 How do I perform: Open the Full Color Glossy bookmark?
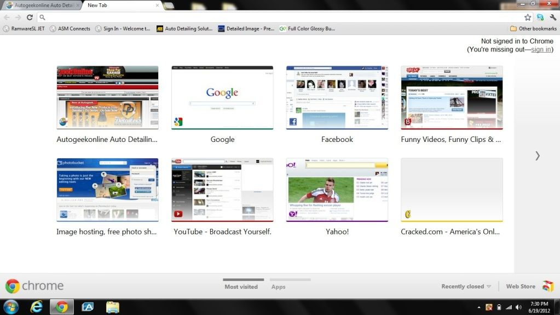pos(307,28)
